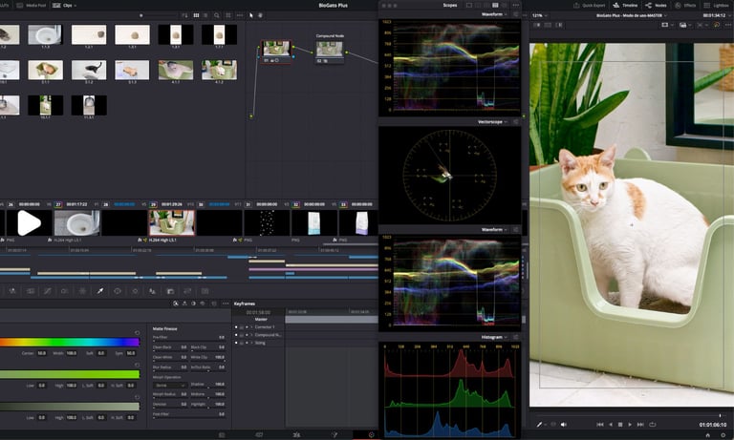Screen dimensions: 734x440
Task: Click the viewer scrubber playhead bar
Action: tap(720, 415)
